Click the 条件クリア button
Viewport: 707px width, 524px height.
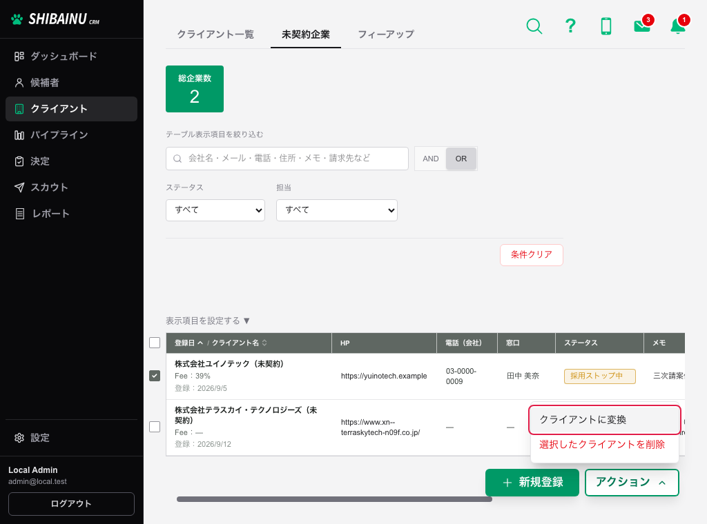[x=531, y=255]
